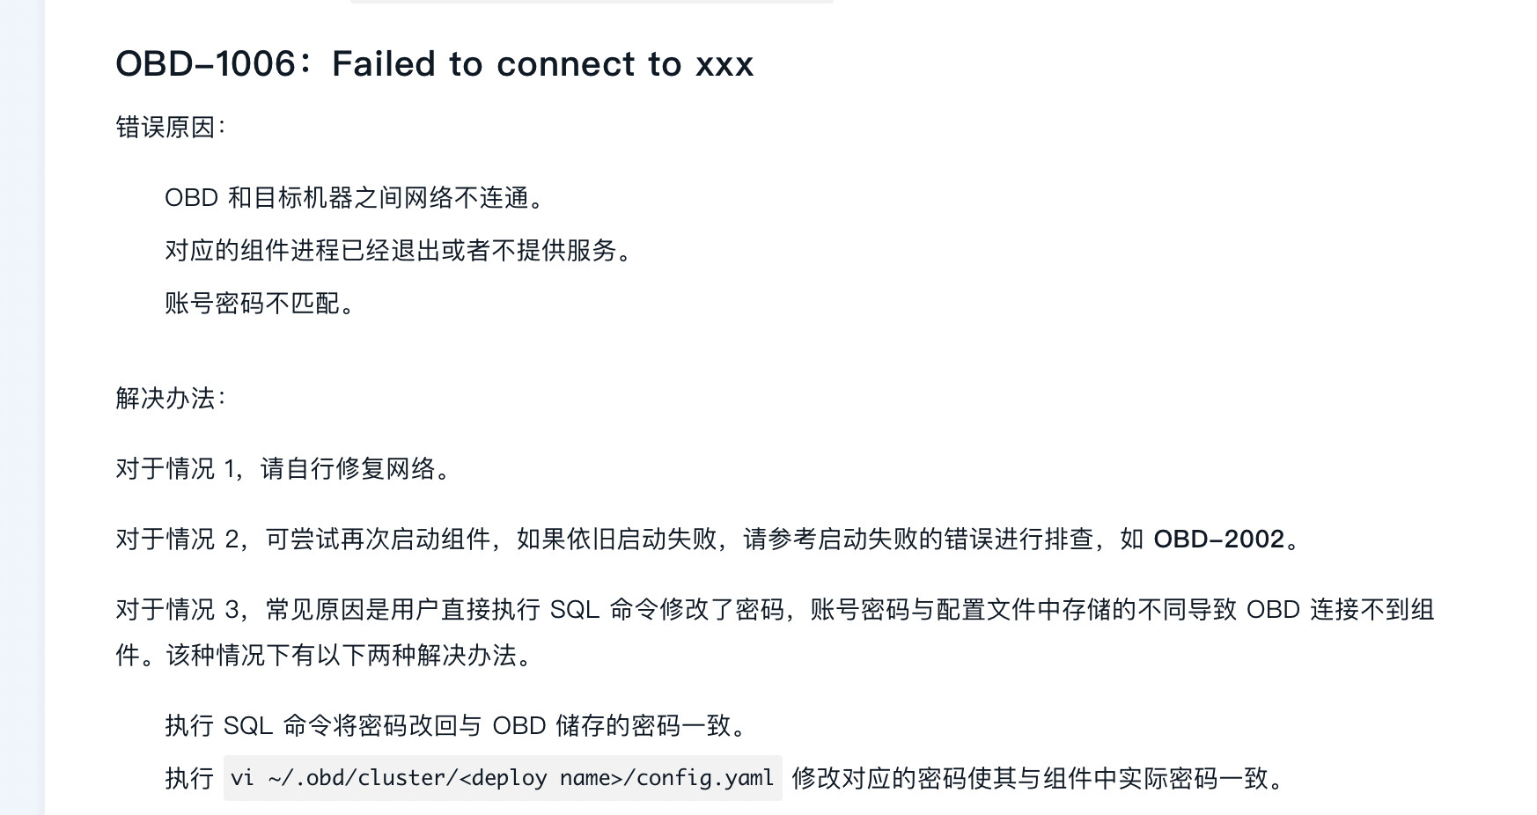This screenshot has height=815, width=1537.
Task: Open the OBD-2002 error reference link
Action: (1218, 539)
